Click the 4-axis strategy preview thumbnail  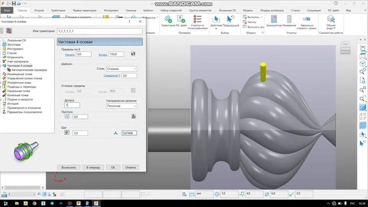click(26, 151)
